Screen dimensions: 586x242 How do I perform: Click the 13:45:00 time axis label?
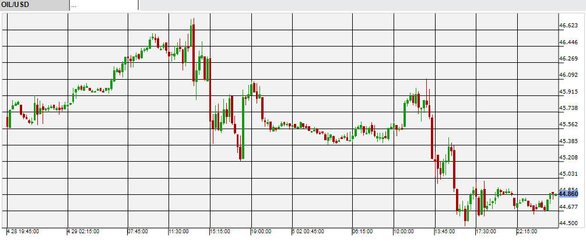[x=445, y=232]
